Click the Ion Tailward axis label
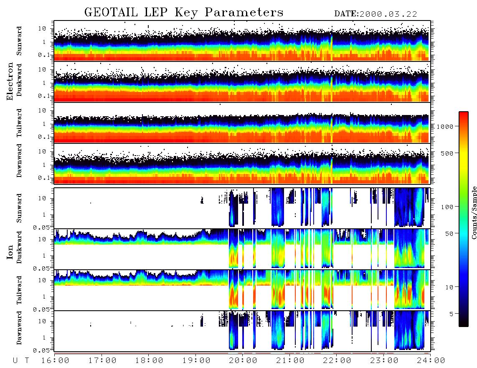Image resolution: width=477 pixels, height=368 pixels. coord(19,290)
